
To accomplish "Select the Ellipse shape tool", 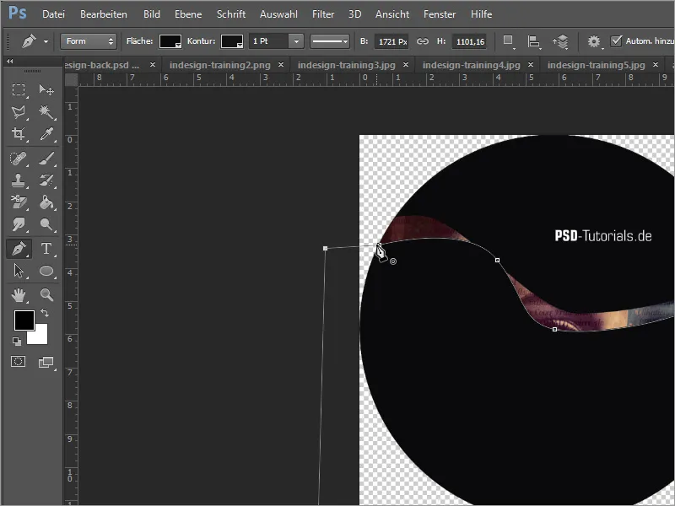I will [x=46, y=271].
